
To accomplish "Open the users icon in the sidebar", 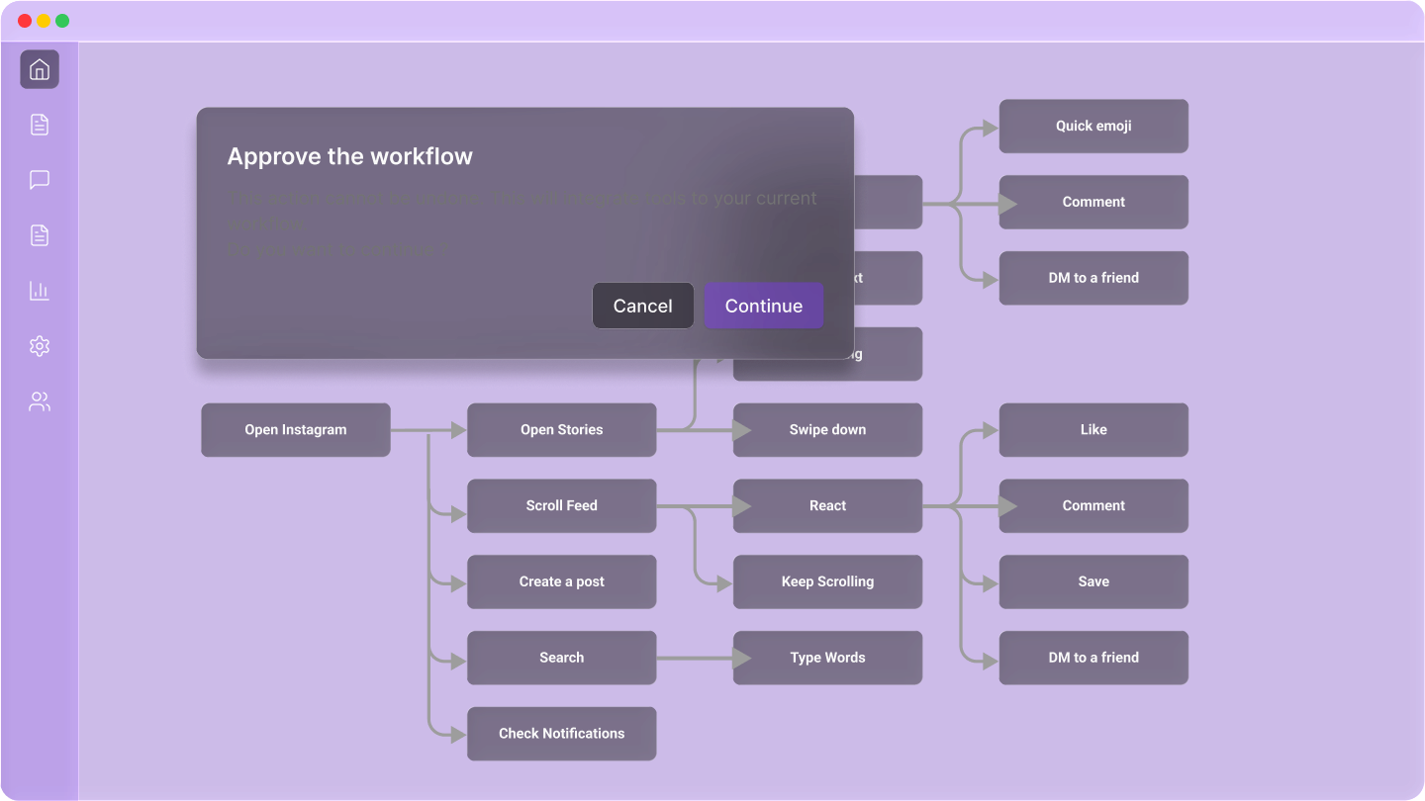I will tap(40, 401).
